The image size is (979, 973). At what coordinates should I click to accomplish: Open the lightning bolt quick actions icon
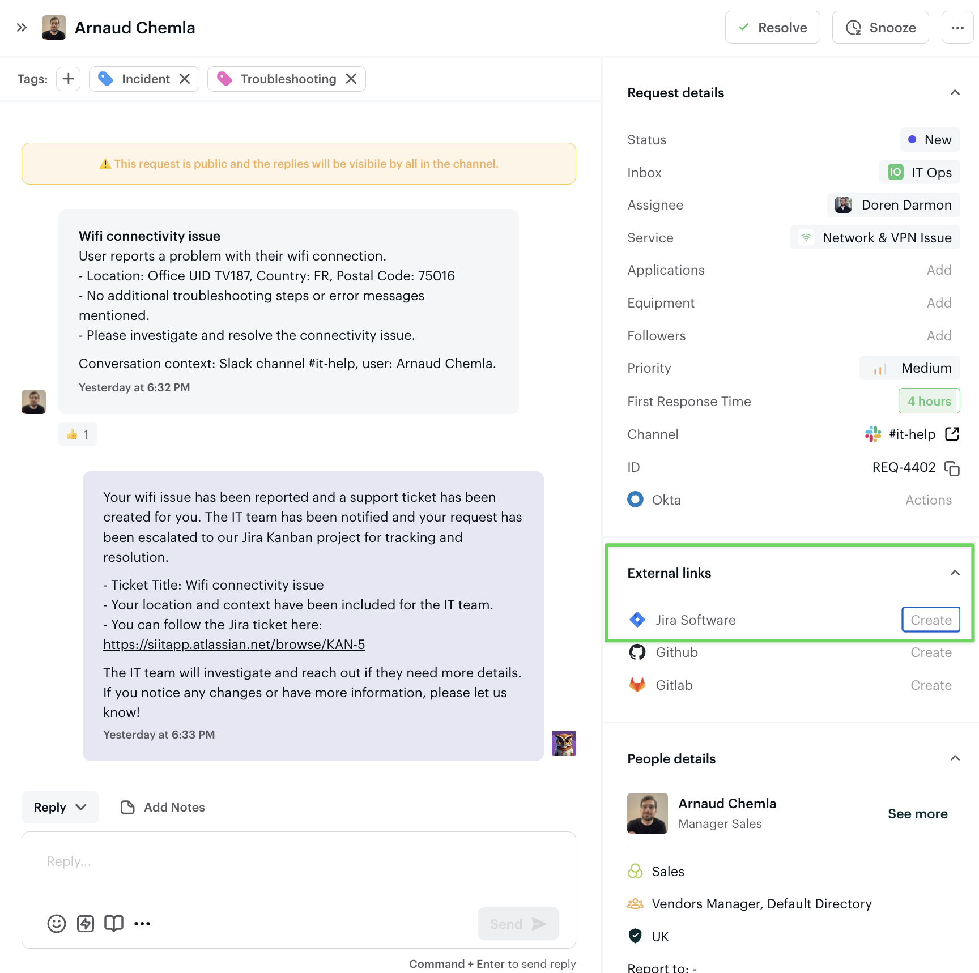(86, 924)
